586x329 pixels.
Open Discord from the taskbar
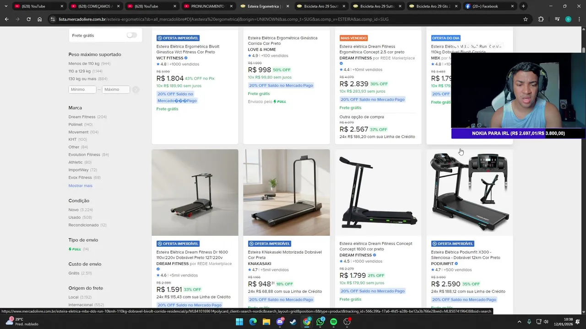[280, 322]
